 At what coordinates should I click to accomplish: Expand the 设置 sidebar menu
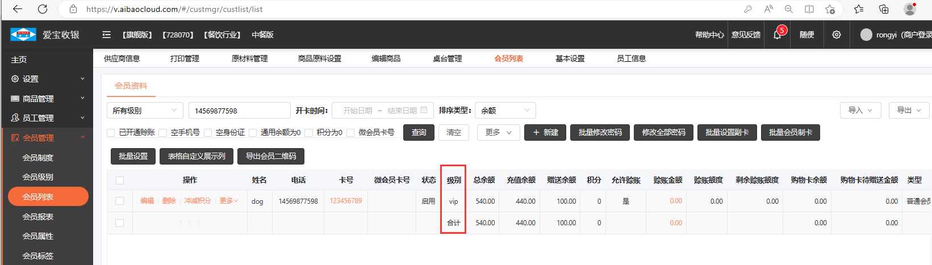click(x=47, y=79)
